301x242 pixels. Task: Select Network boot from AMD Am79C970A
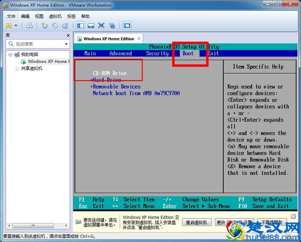(x=136, y=93)
